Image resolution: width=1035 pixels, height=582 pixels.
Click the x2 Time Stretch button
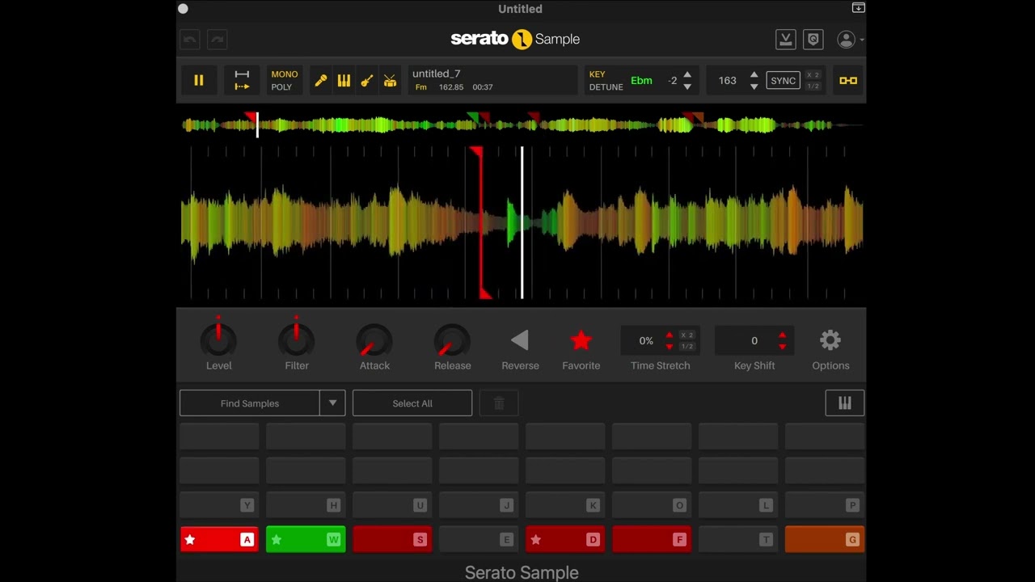click(686, 335)
